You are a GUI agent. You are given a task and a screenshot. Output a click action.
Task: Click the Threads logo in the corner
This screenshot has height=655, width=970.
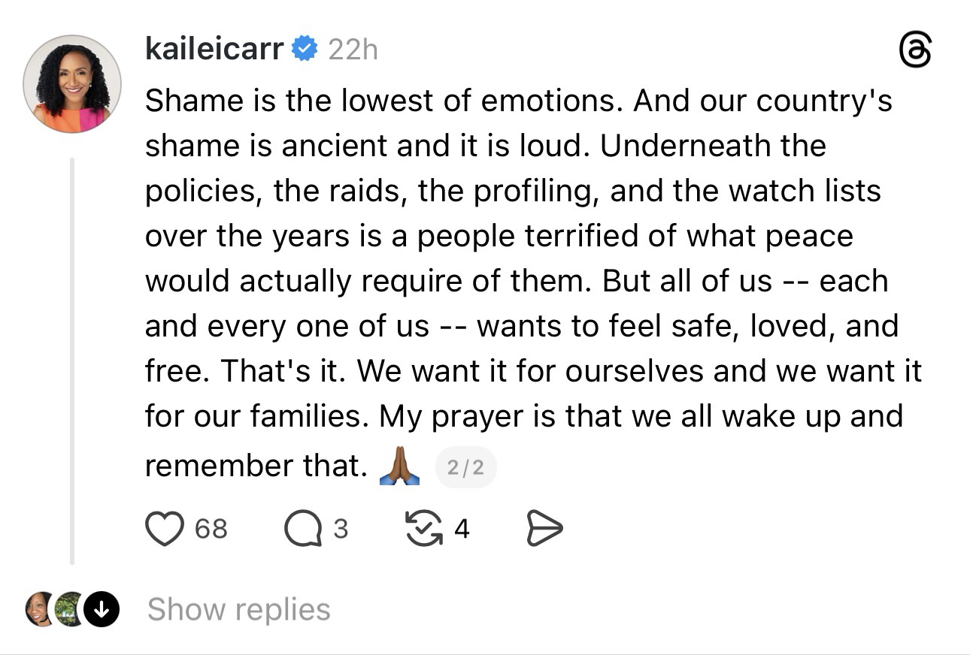point(915,52)
